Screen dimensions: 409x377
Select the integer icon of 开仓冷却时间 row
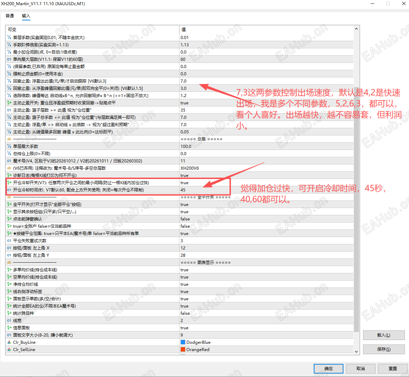point(9,190)
